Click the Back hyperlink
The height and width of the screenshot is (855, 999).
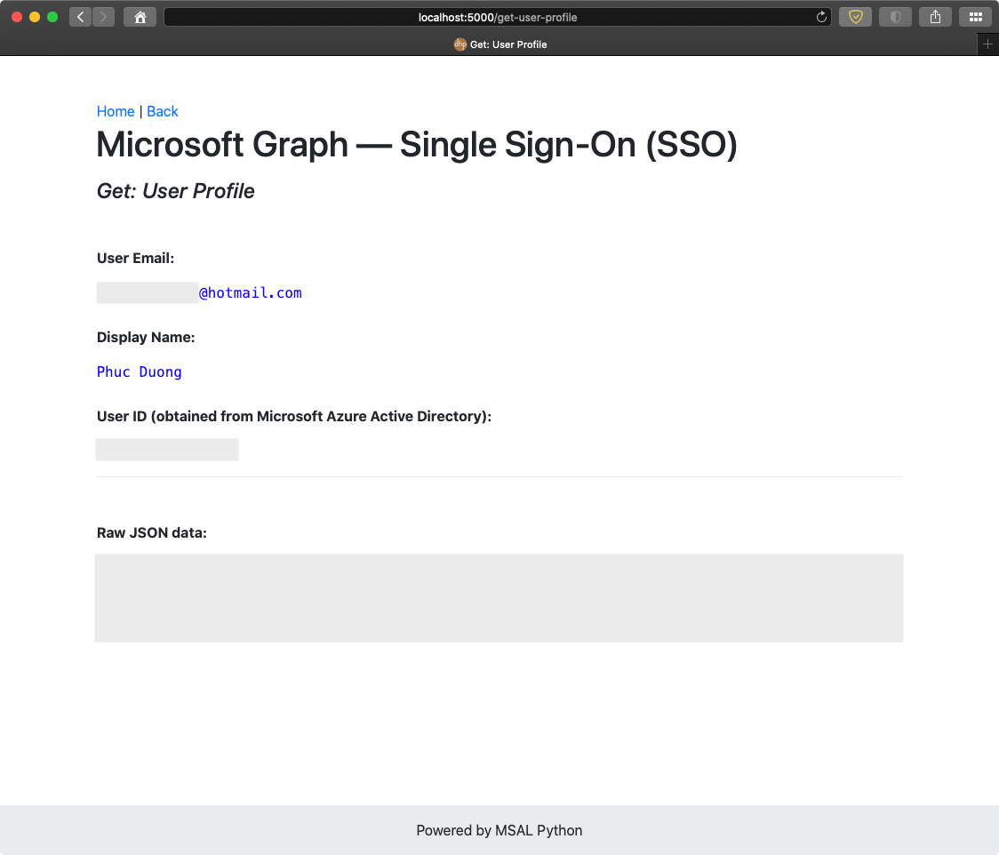(x=163, y=111)
